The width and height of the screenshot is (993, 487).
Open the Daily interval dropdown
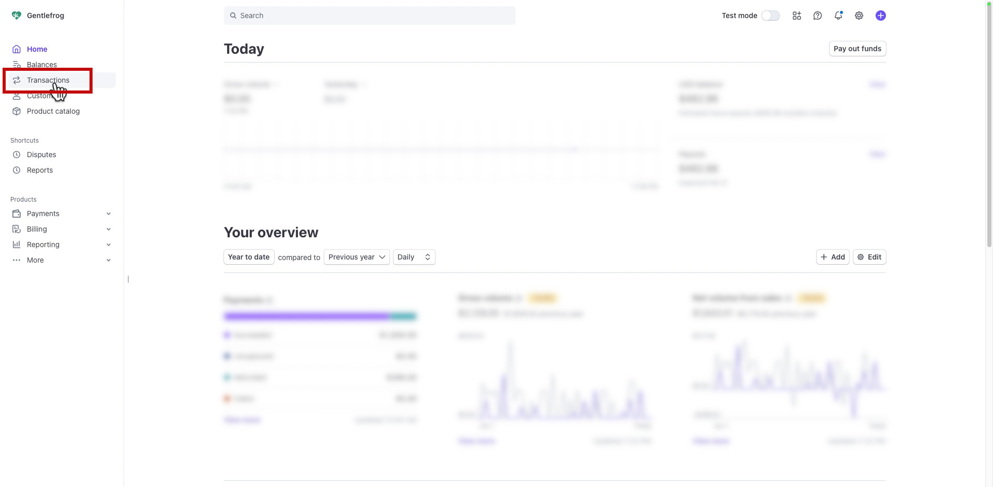[414, 257]
